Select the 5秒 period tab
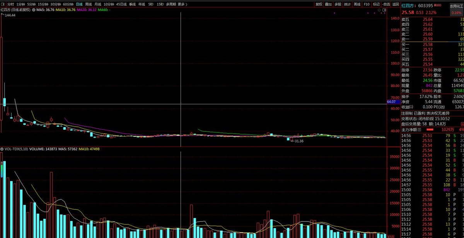The width and height of the screenshot is (464, 238). [x=151, y=4]
